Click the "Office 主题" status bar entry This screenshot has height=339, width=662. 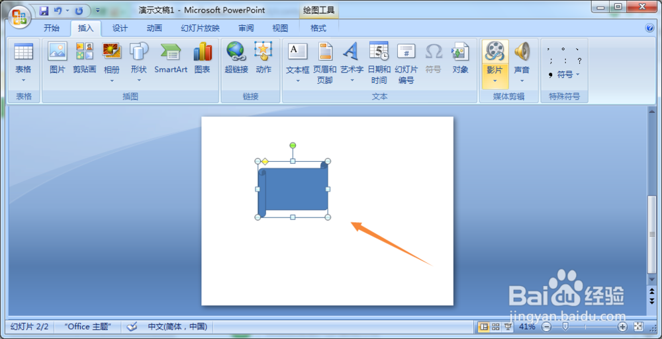point(88,326)
